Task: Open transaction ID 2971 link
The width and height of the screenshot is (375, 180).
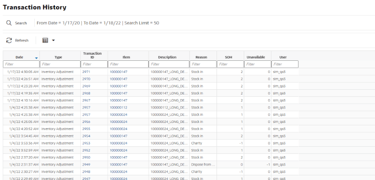Action: (86, 72)
